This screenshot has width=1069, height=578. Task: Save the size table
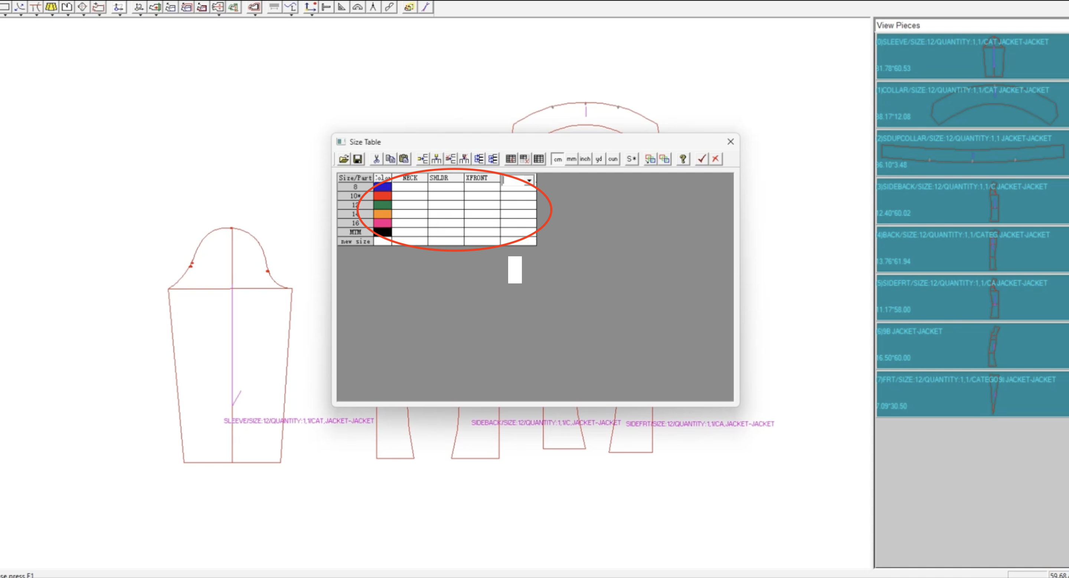click(x=357, y=159)
